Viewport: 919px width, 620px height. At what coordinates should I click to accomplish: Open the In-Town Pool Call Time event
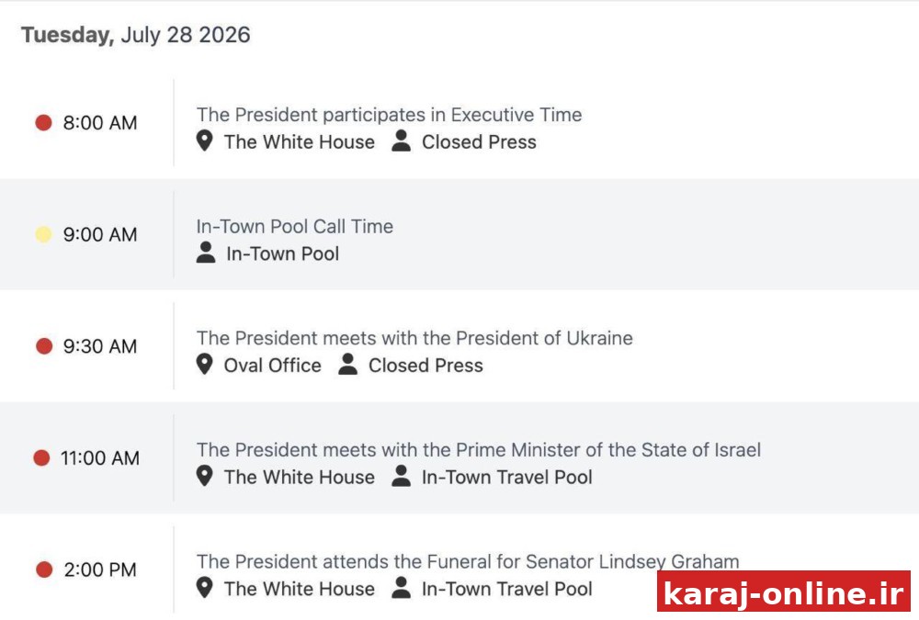click(295, 226)
